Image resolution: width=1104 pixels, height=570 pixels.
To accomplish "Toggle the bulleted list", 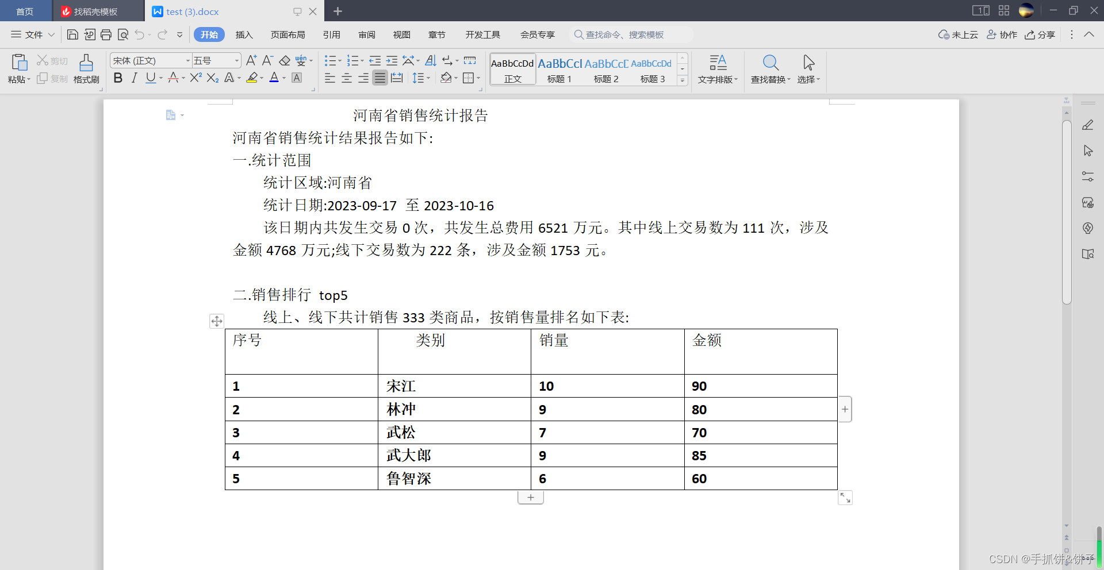I will 329,60.
